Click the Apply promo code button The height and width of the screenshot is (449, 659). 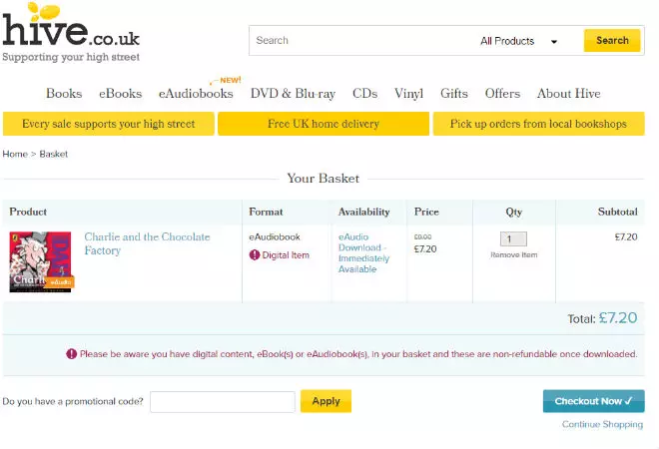326,401
